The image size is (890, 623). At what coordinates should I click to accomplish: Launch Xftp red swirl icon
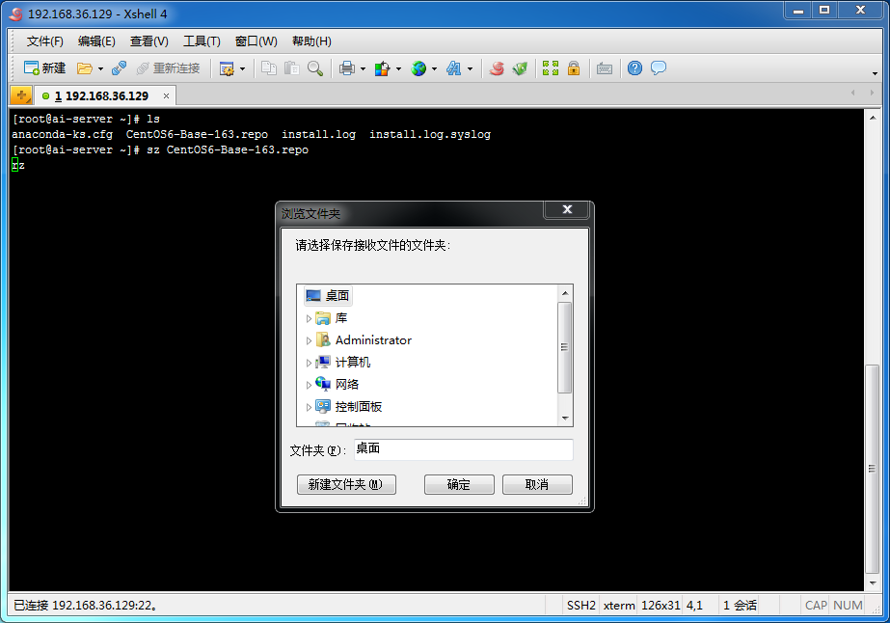coord(497,68)
